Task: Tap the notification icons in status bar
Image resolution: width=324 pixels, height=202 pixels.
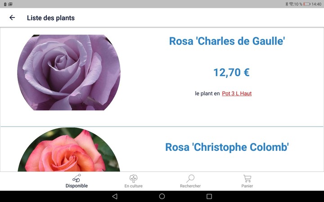Action: click(8, 4)
